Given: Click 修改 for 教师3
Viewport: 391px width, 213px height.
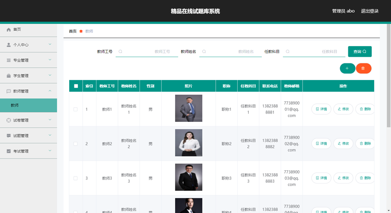Looking at the screenshot, I should click(343, 178).
